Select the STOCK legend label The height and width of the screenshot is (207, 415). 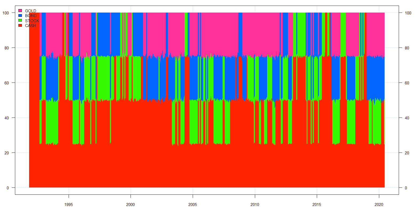[x=32, y=21]
